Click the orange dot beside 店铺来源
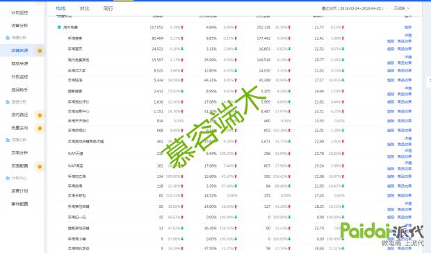 point(40,51)
